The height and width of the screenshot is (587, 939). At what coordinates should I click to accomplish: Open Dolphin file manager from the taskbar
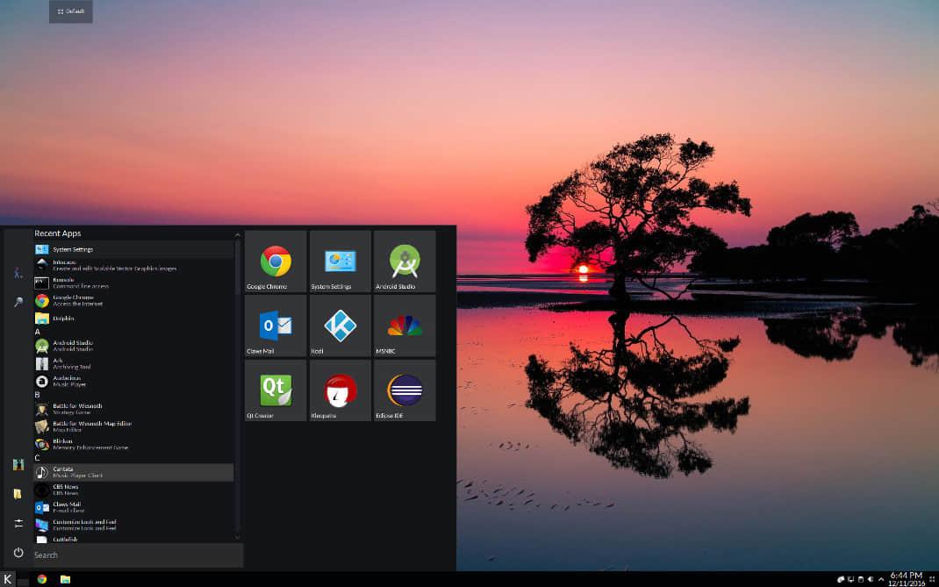point(64,579)
